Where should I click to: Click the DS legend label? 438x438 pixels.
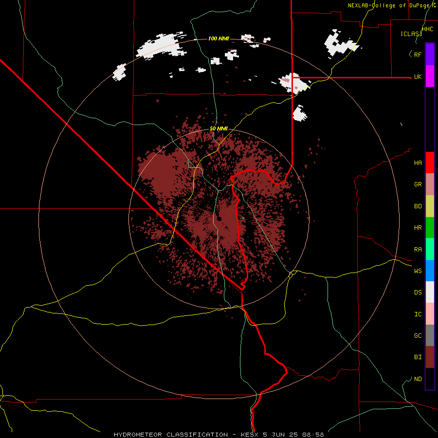(x=418, y=292)
